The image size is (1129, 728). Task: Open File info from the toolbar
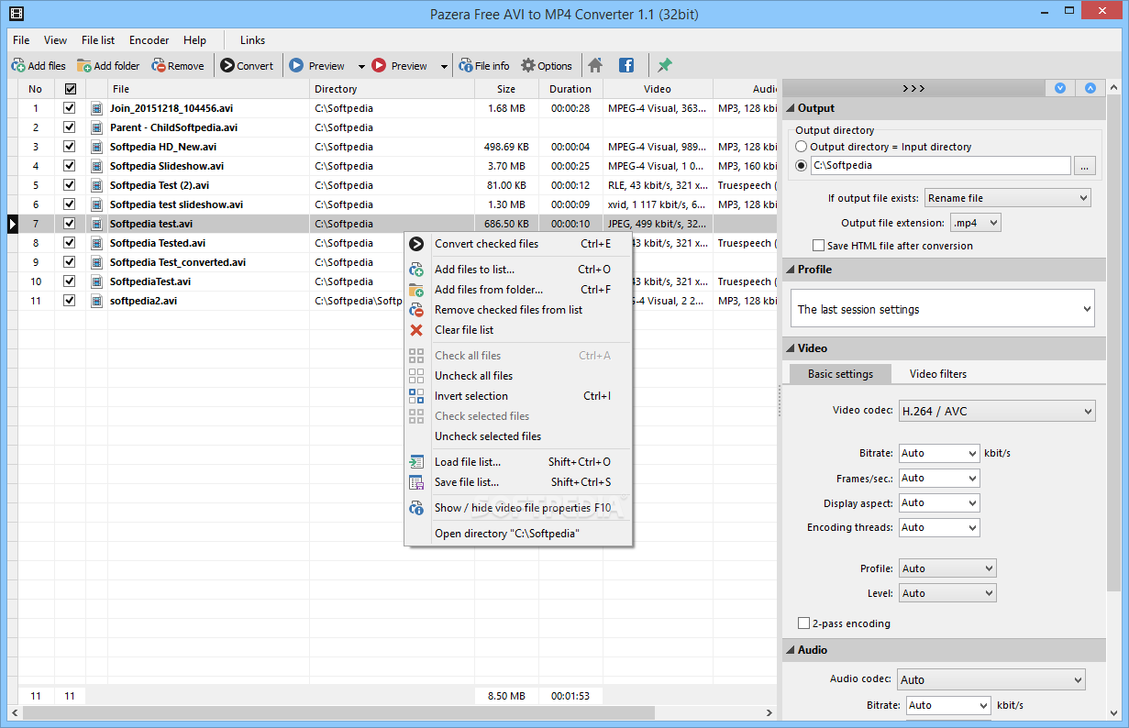(483, 66)
